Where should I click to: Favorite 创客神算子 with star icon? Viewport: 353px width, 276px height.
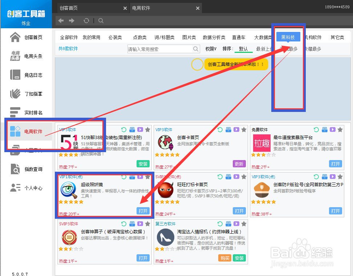[x=148, y=224]
